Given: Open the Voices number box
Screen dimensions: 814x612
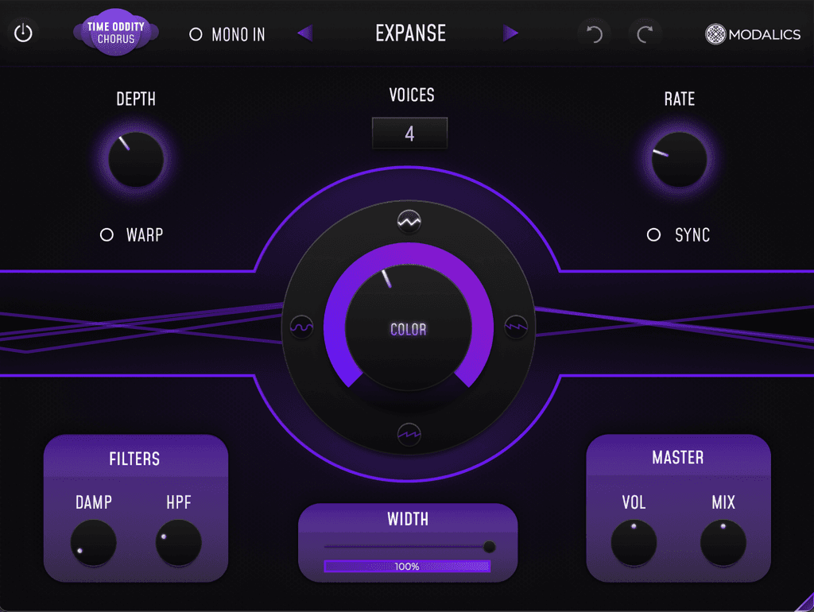Looking at the screenshot, I should click(x=409, y=134).
